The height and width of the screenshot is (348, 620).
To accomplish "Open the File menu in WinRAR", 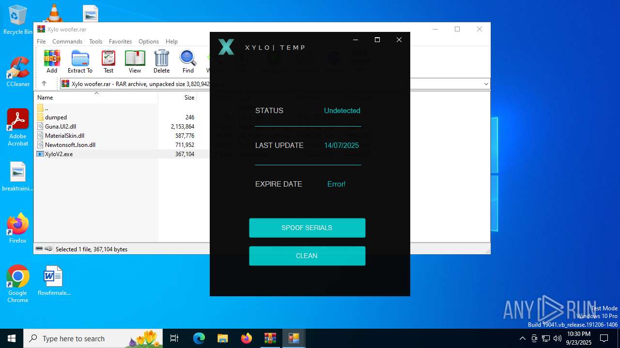I will tap(41, 42).
